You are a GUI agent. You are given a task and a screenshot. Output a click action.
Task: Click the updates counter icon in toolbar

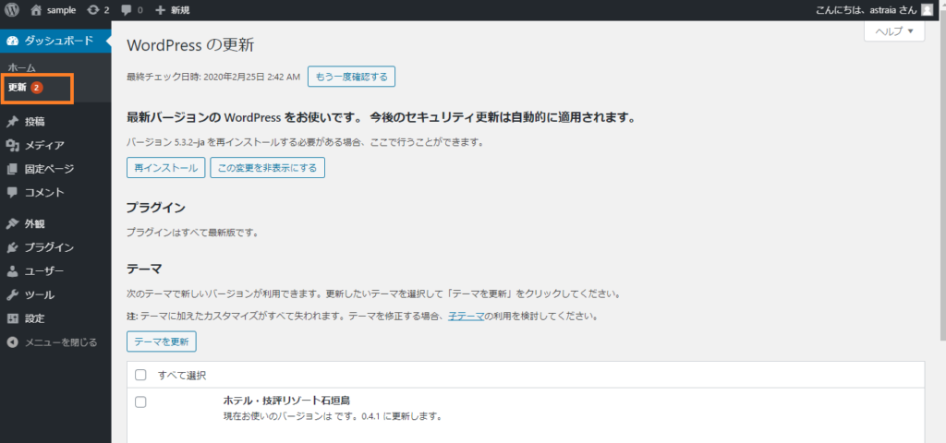click(x=95, y=10)
